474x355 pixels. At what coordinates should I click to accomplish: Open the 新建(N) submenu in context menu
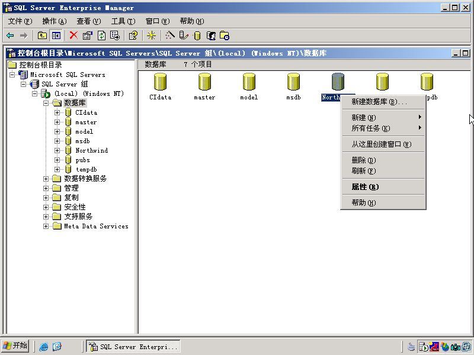pyautogui.click(x=383, y=117)
